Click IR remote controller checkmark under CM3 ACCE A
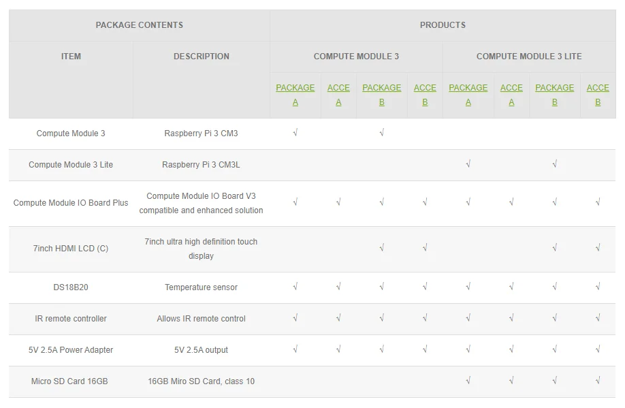The image size is (625, 408). click(x=338, y=318)
